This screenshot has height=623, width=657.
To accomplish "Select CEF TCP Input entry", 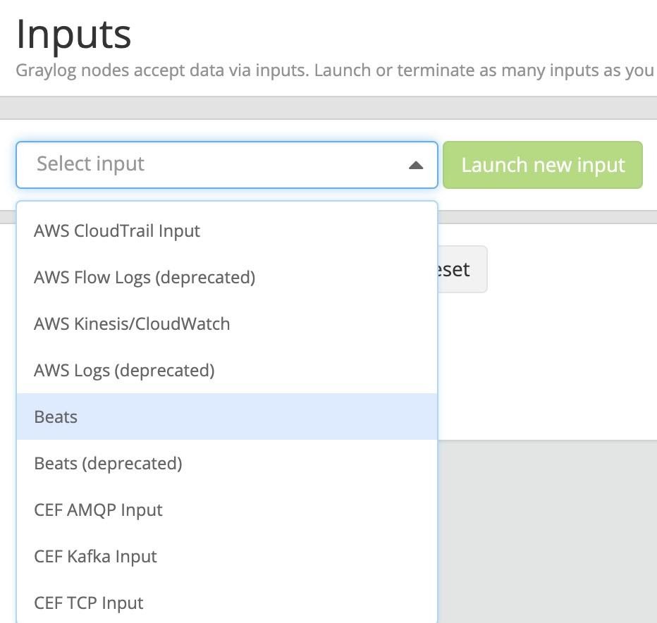I will 89,603.
